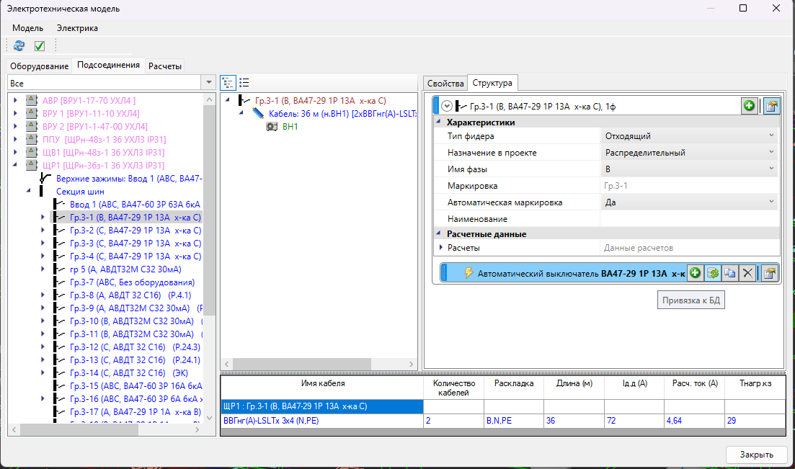Click copy icon on breaker row
Viewport: 795px width, 469px height.
tap(730, 273)
